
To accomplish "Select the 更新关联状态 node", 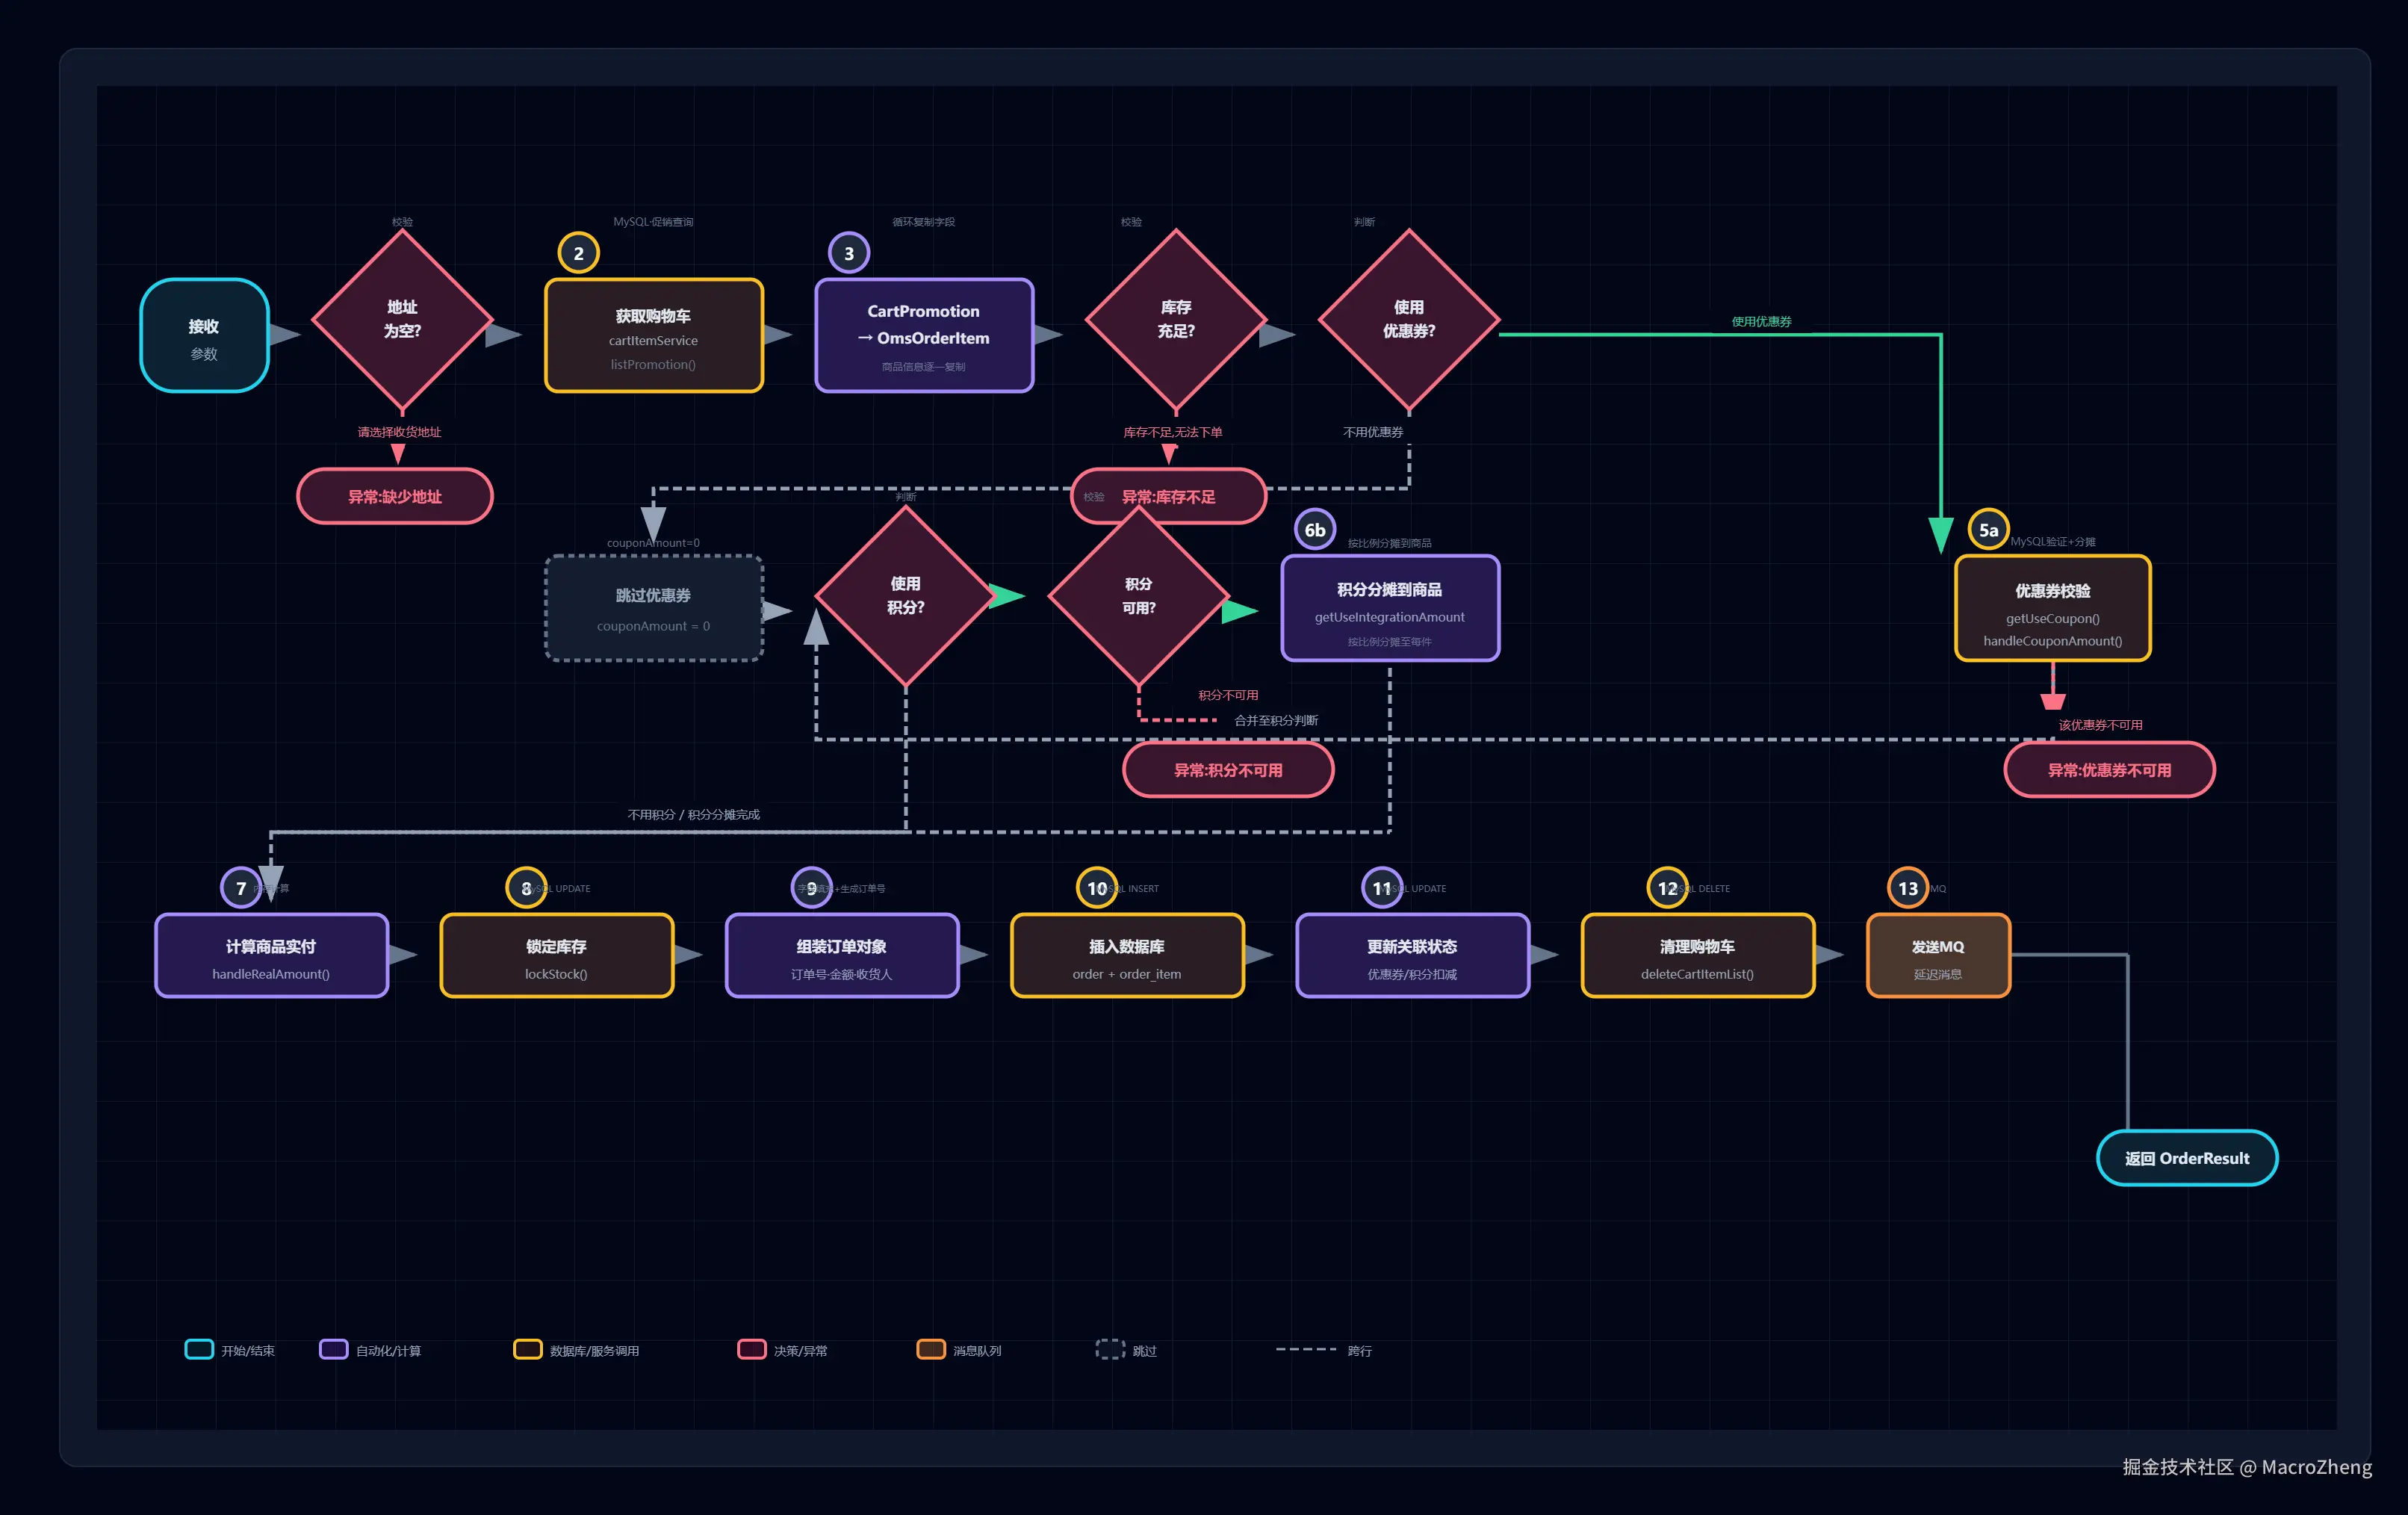I will coord(1413,956).
